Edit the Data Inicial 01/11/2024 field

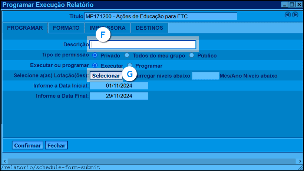(119, 86)
